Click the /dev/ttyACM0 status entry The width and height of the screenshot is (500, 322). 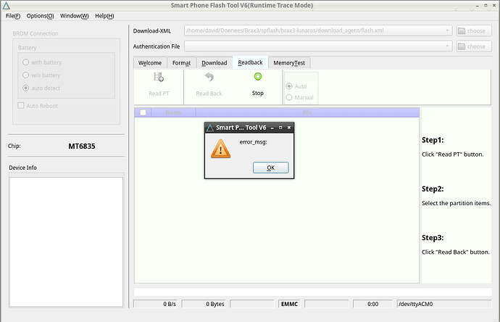coord(444,304)
